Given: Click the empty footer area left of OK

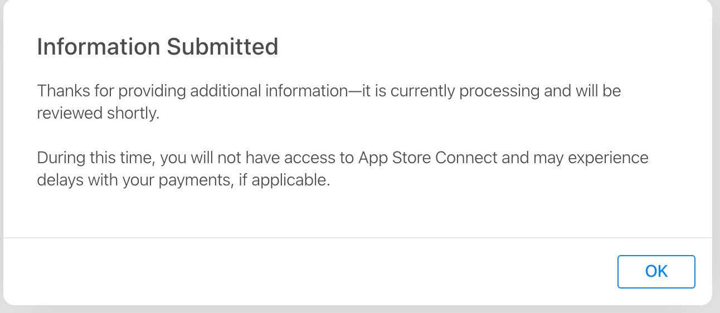Looking at the screenshot, I should pos(307,271).
